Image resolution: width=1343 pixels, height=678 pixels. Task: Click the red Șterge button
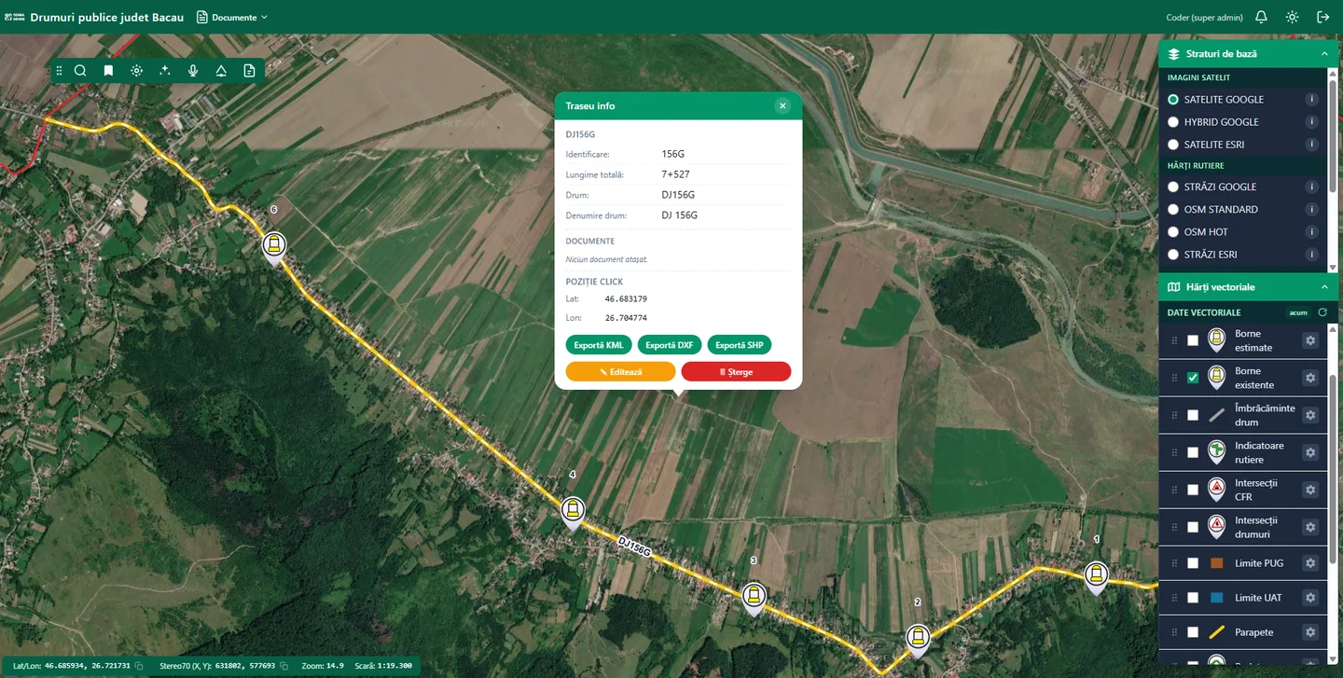(736, 372)
